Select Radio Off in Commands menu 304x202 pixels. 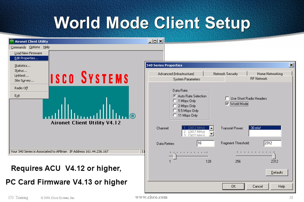(29, 88)
